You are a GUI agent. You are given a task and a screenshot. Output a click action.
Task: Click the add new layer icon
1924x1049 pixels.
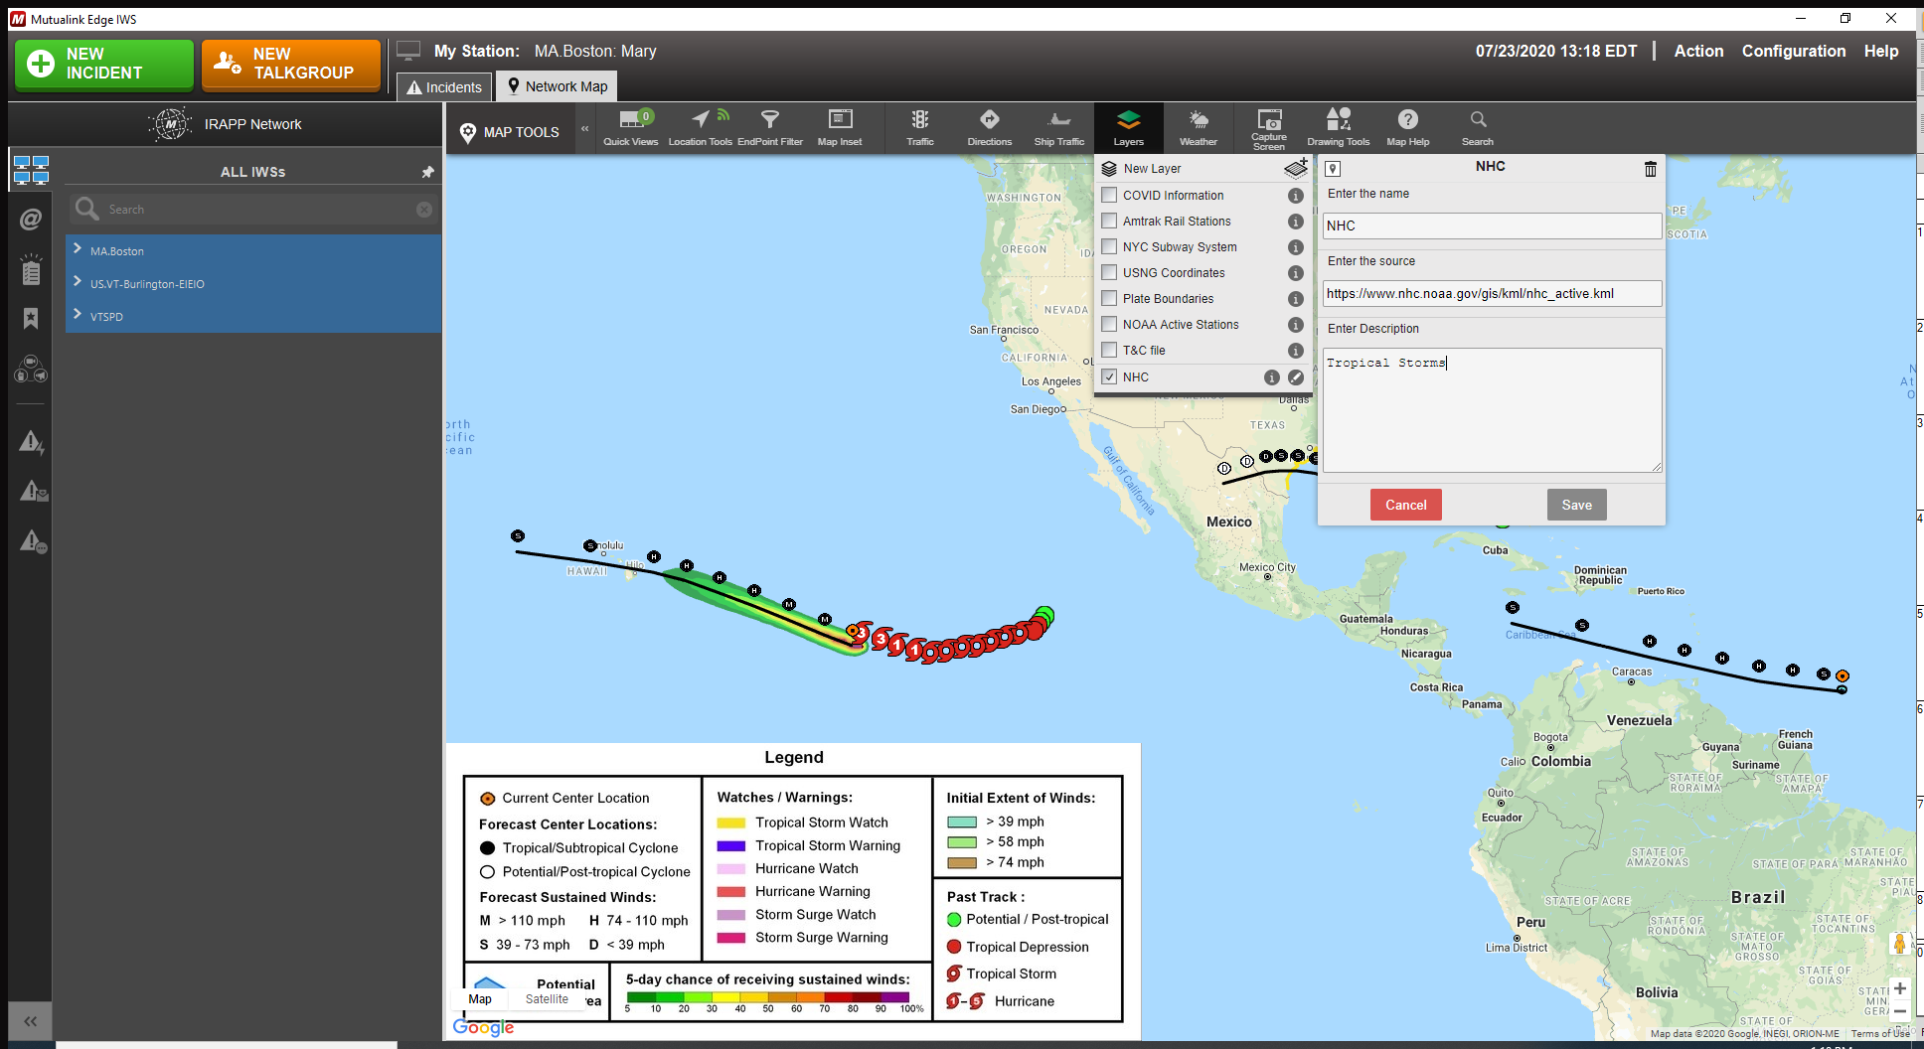1296,167
